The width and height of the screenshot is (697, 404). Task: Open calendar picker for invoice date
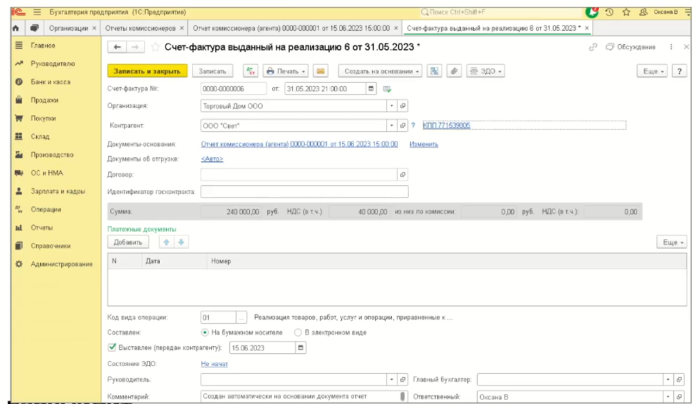[371, 88]
